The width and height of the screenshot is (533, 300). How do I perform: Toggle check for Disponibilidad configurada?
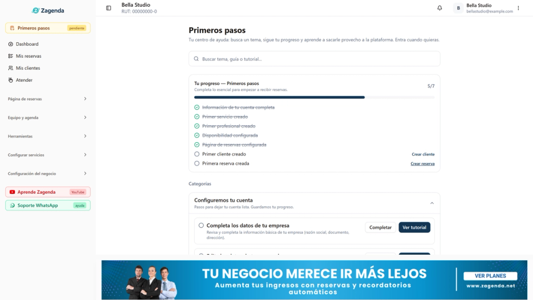[197, 135]
